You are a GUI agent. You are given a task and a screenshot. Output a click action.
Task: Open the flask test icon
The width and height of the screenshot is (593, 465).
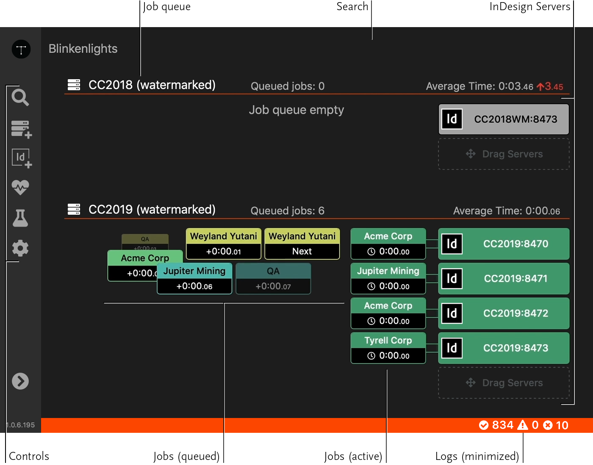click(x=20, y=218)
